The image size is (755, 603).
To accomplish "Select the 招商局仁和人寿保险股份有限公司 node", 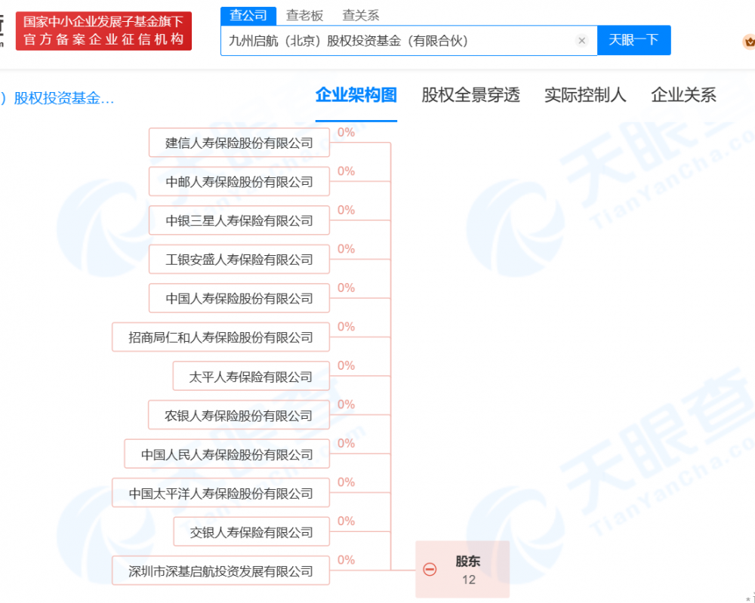I will (x=221, y=337).
